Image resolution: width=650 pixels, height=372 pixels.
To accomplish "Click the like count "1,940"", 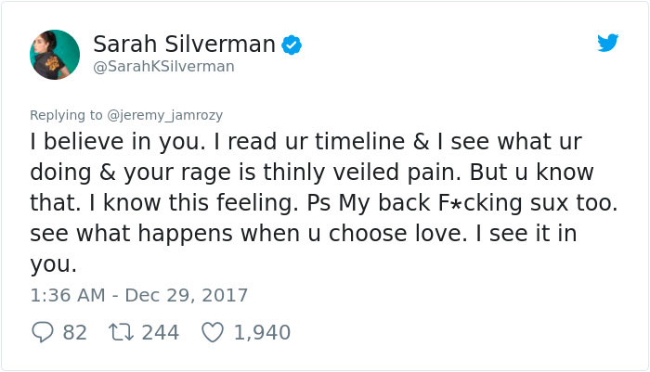I will [x=262, y=332].
